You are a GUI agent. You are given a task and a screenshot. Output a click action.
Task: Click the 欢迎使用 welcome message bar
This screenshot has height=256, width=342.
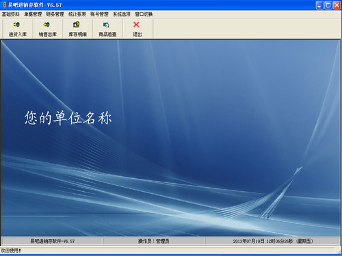(168, 251)
